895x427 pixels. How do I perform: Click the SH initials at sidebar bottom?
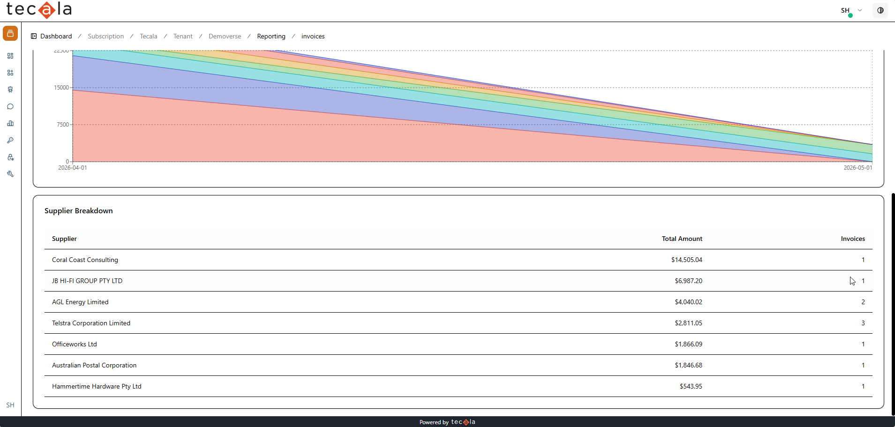tap(10, 405)
